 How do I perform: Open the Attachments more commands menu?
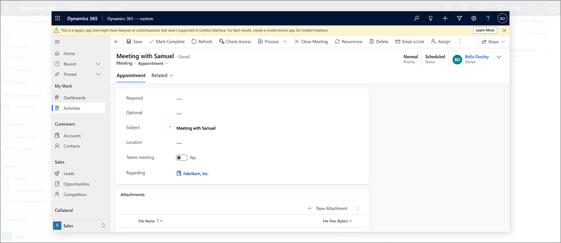pos(358,209)
